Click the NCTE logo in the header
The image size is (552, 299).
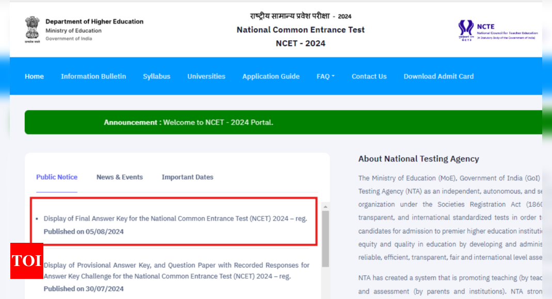(x=498, y=30)
